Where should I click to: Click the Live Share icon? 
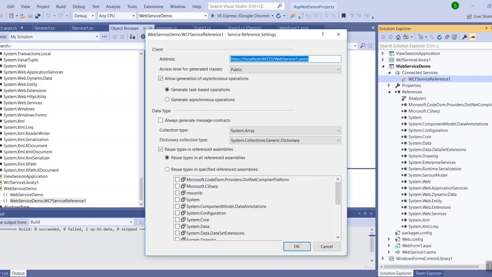(469, 16)
